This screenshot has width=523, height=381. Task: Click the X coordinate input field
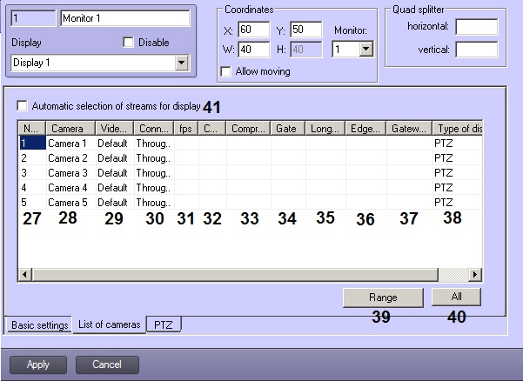(x=252, y=30)
